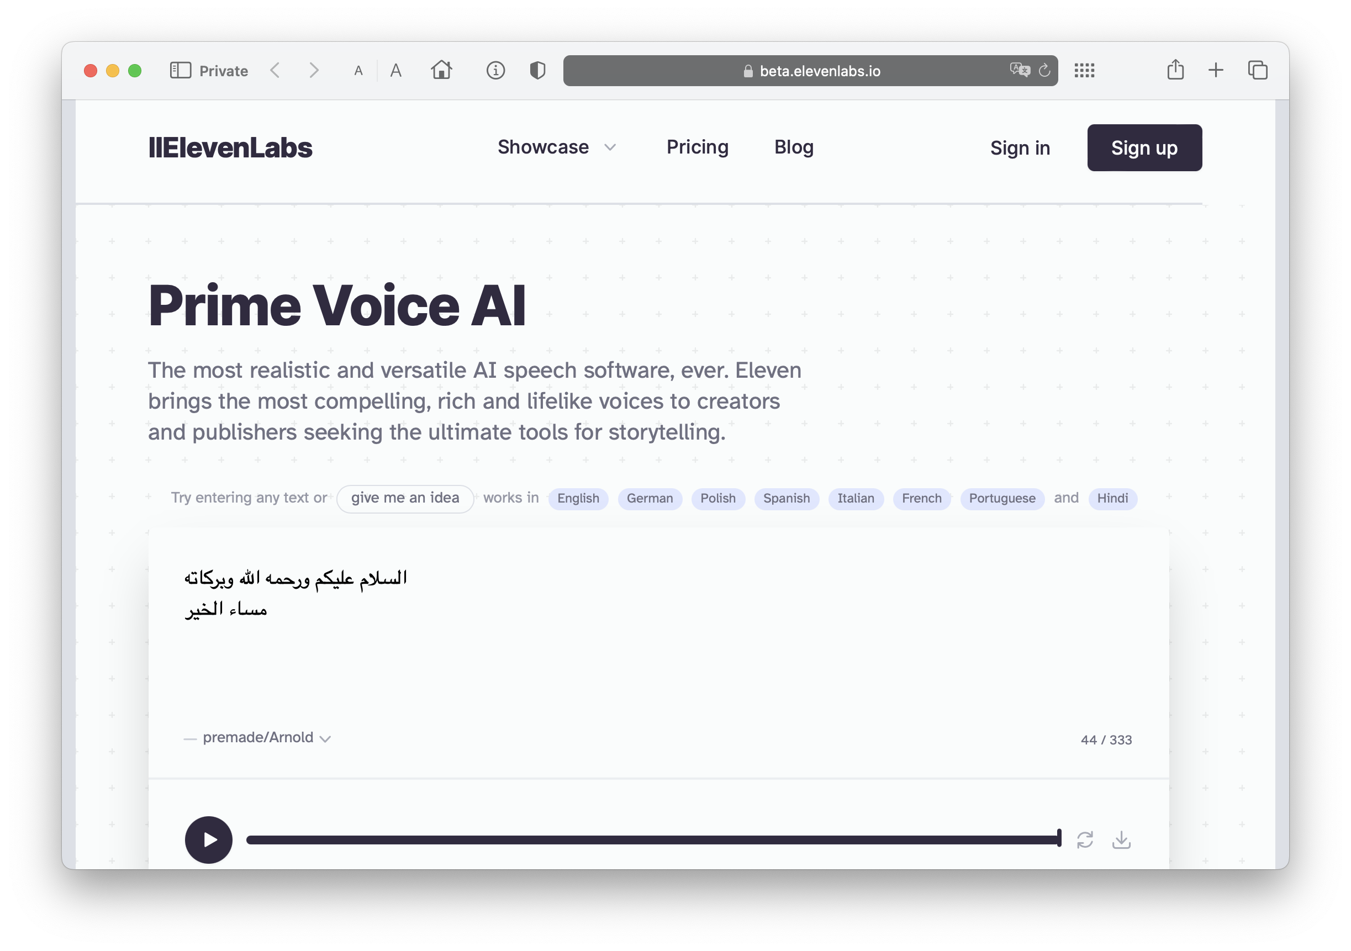Click the give me an idea button
This screenshot has height=951, width=1351.
click(405, 499)
